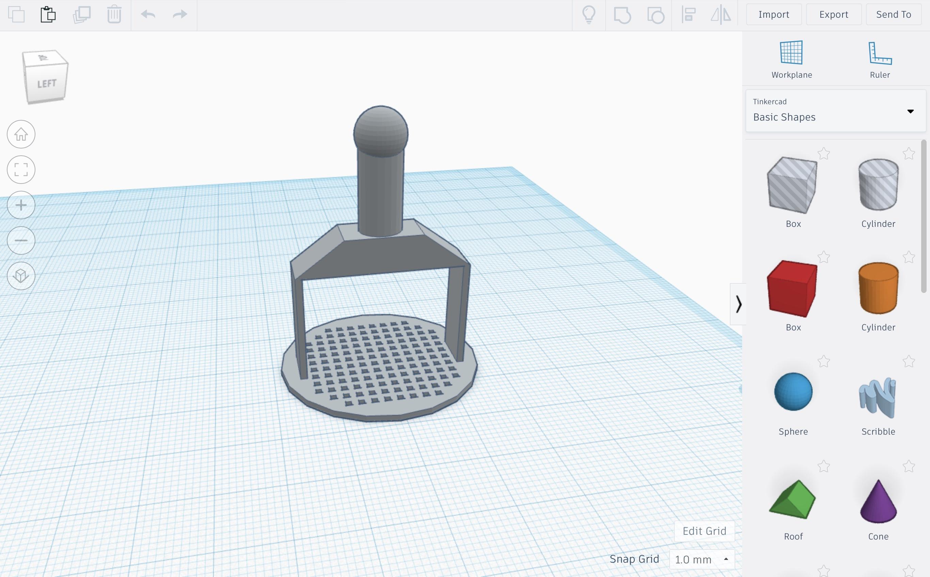
Task: Pick the purple Cone shape
Action: [x=878, y=501]
